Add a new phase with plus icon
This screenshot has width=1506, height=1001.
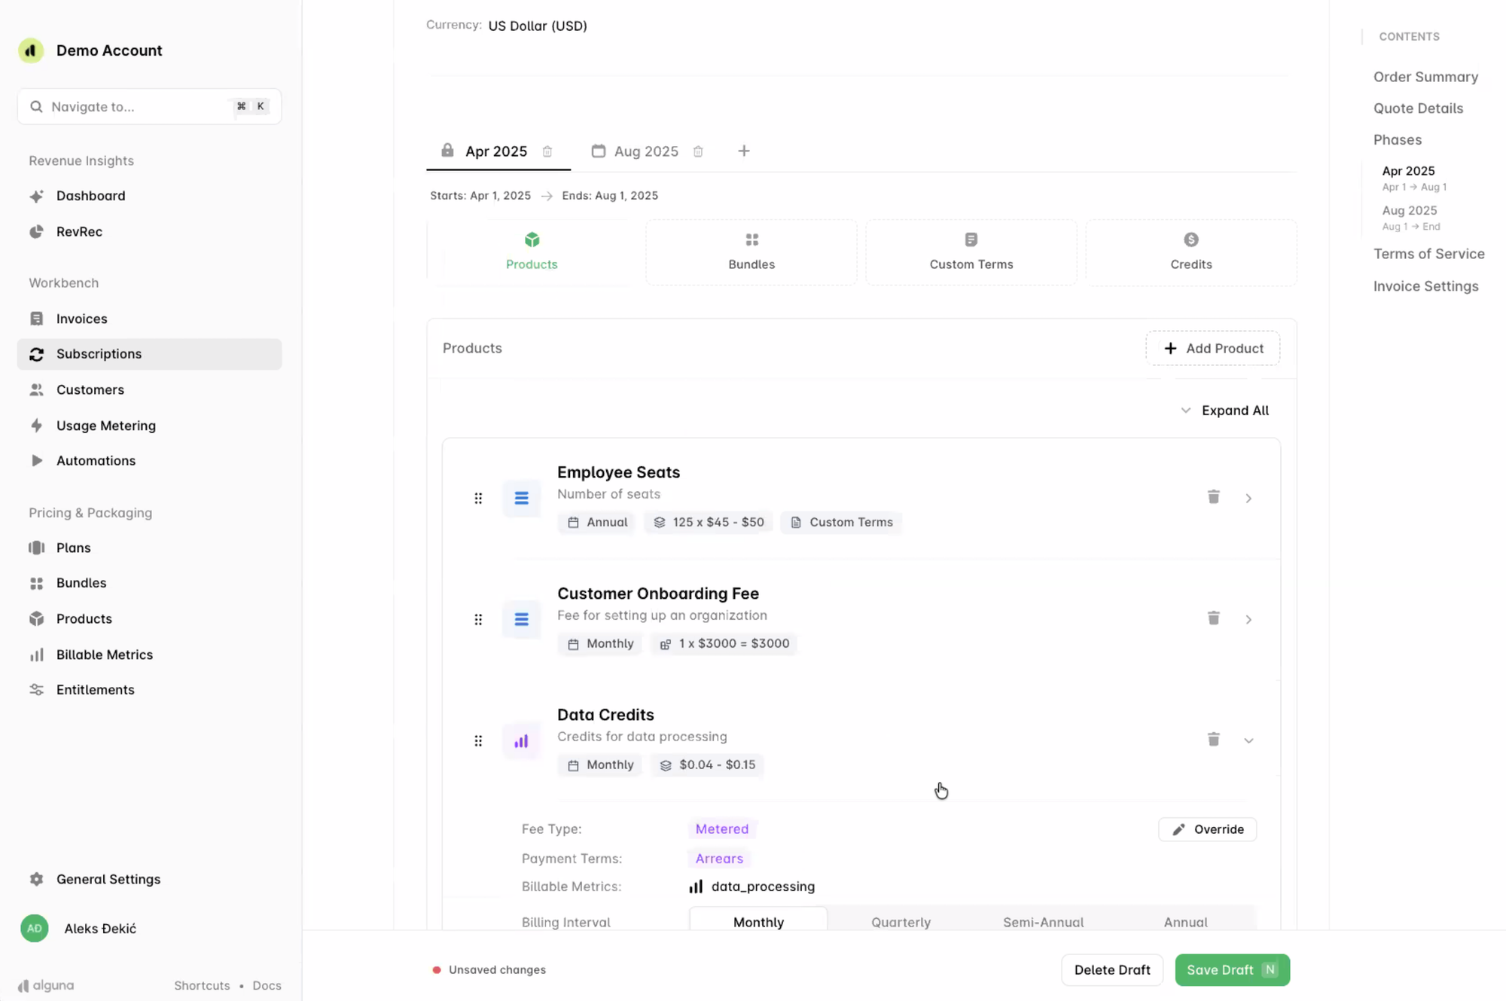[x=743, y=151]
